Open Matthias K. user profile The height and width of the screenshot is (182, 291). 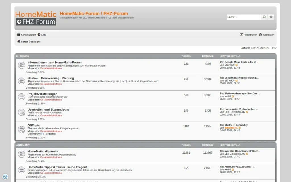pos(231,128)
